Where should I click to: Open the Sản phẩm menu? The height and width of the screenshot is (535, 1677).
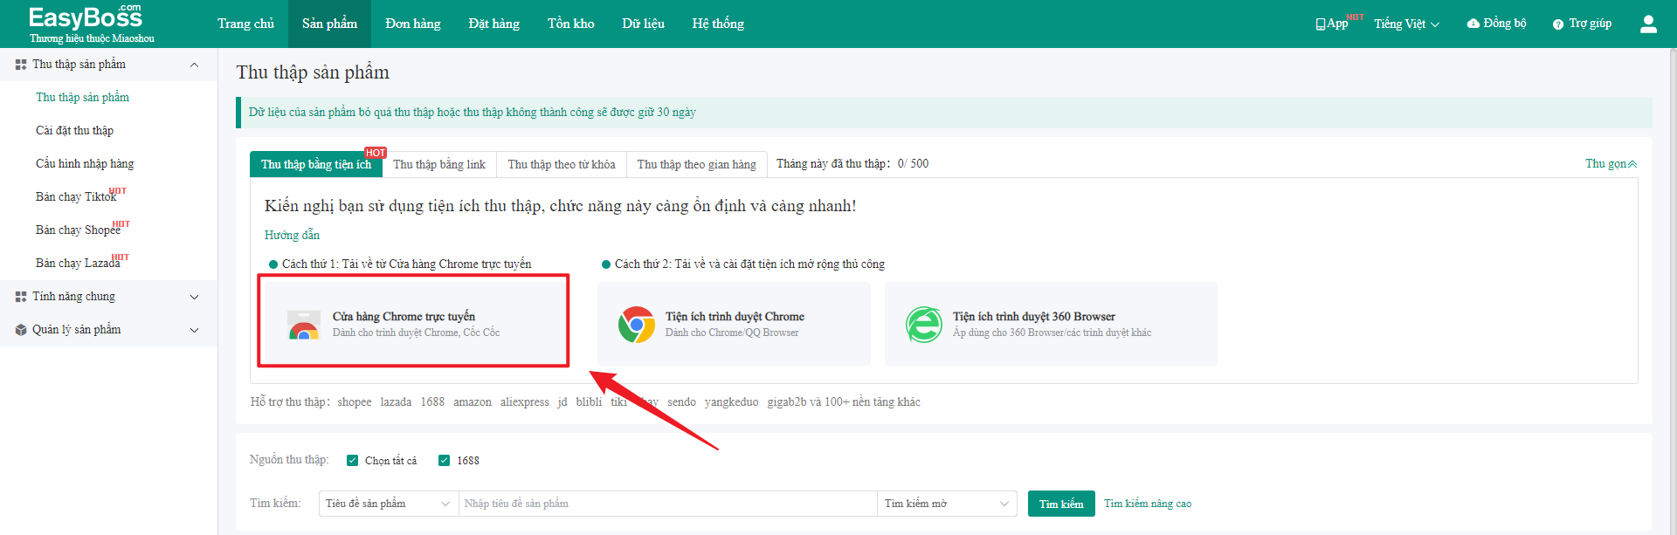click(329, 24)
